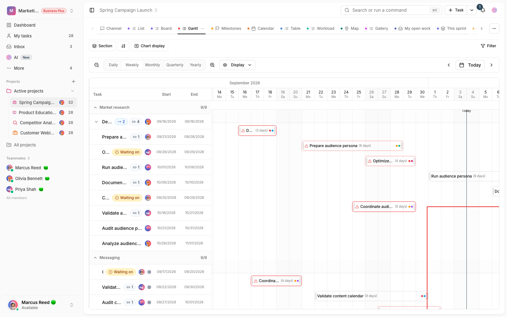This screenshot has width=507, height=317.
Task: Open the Filter button
Action: [x=488, y=46]
